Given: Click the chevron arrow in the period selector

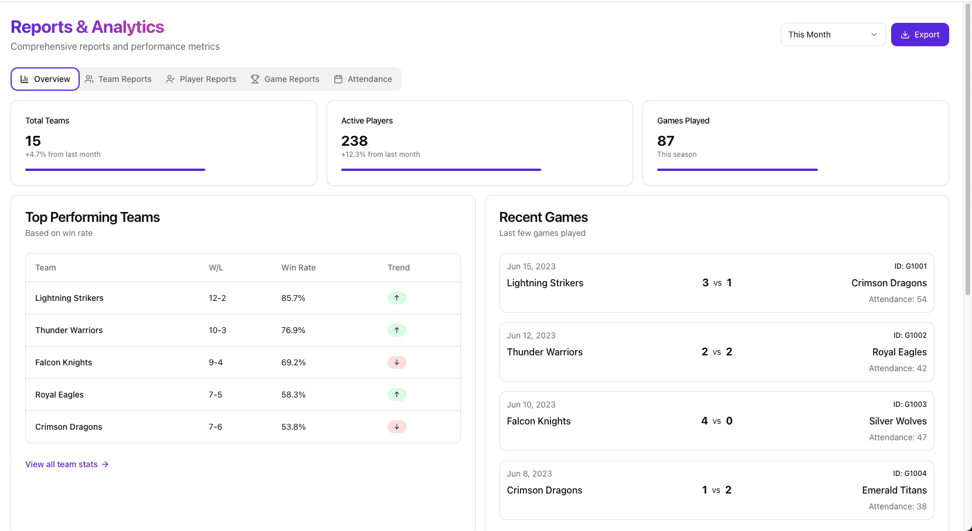Looking at the screenshot, I should pyautogui.click(x=874, y=35).
